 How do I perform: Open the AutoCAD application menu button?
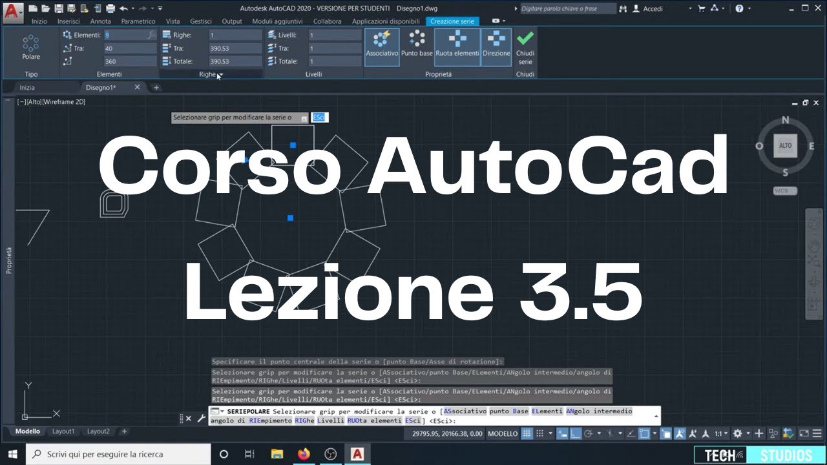13,12
